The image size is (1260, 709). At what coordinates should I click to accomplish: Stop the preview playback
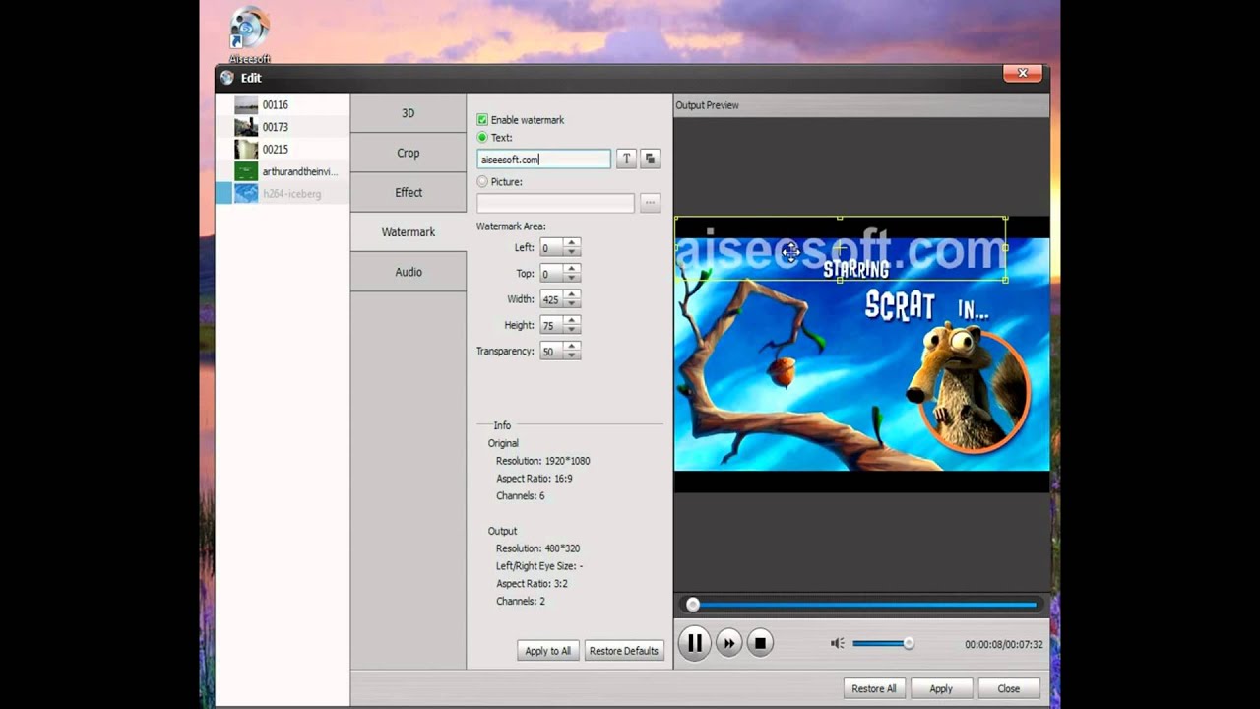coord(760,643)
